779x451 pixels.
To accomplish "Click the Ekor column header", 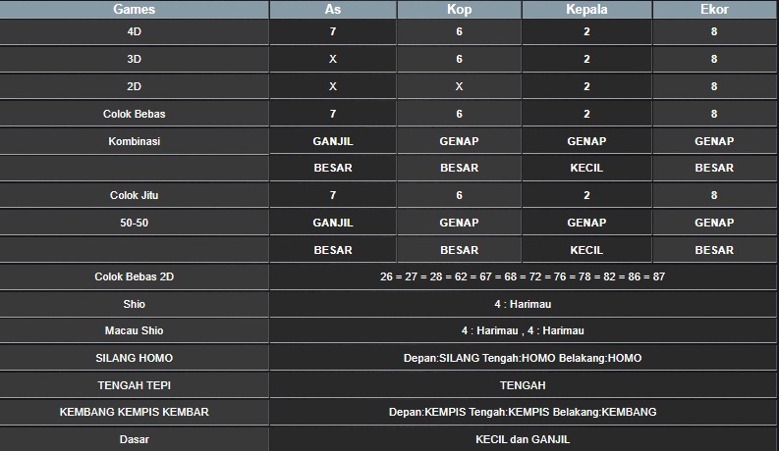I will click(714, 10).
